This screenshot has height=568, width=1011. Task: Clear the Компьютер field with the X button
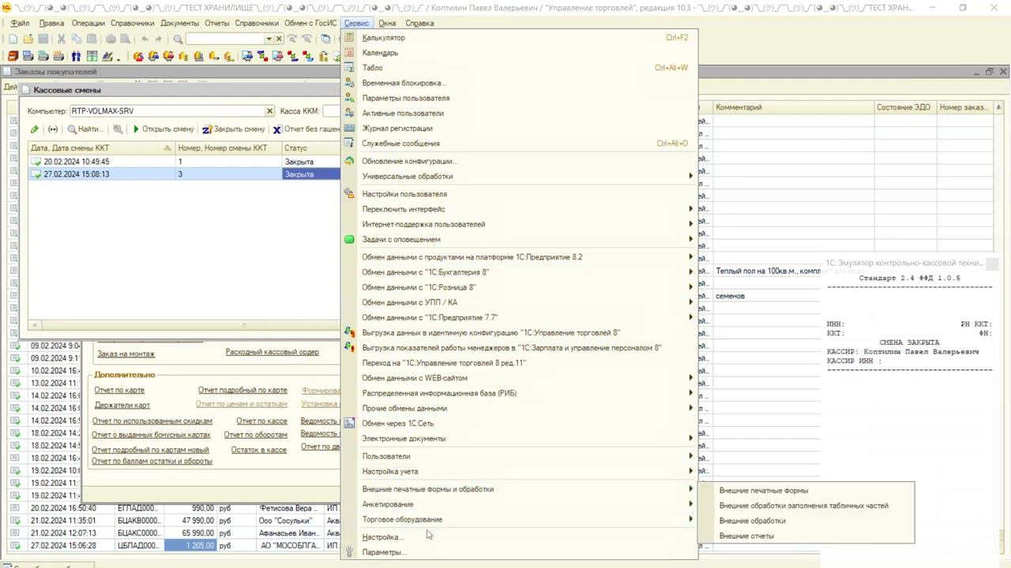269,111
